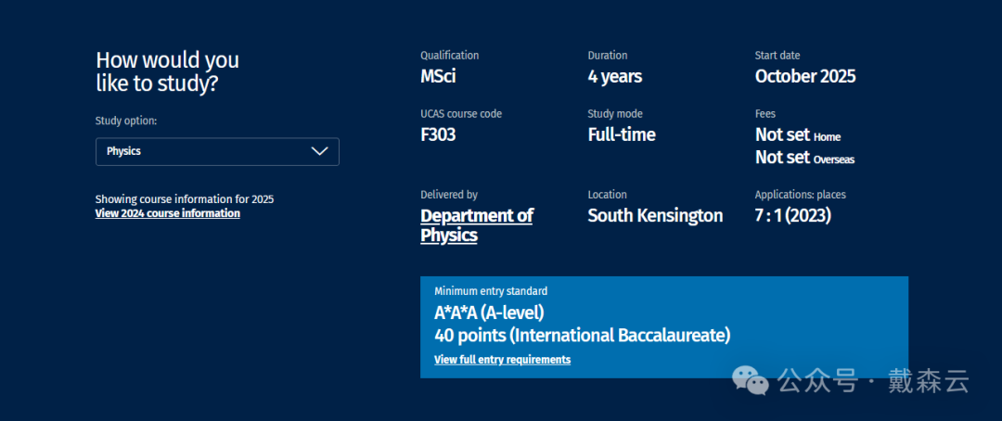1002x421 pixels.
Task: Click the MSci qualification value
Action: [x=438, y=76]
